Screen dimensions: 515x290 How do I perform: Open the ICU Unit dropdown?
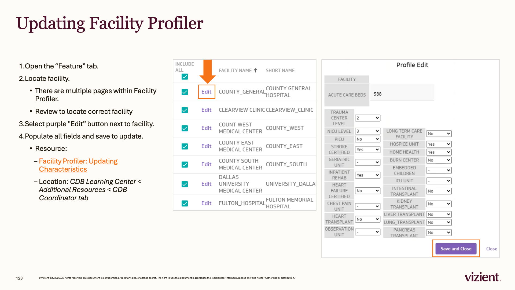point(439,181)
